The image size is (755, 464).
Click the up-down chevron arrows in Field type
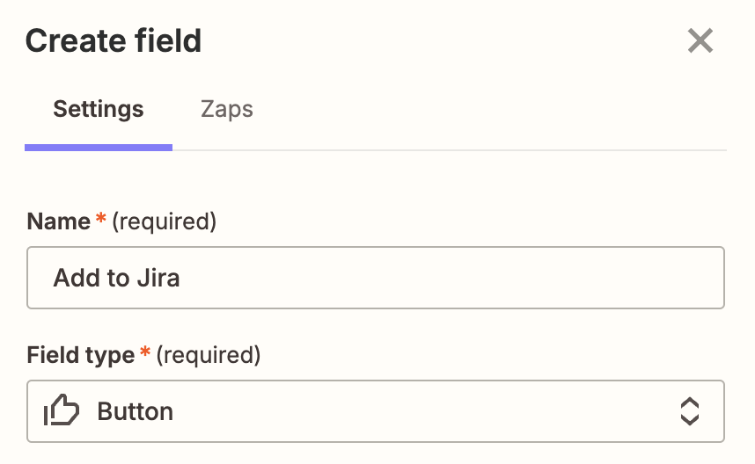(690, 410)
